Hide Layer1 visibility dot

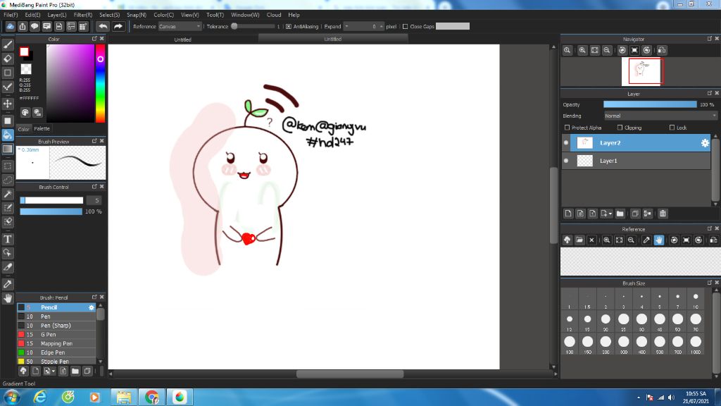tap(566, 161)
